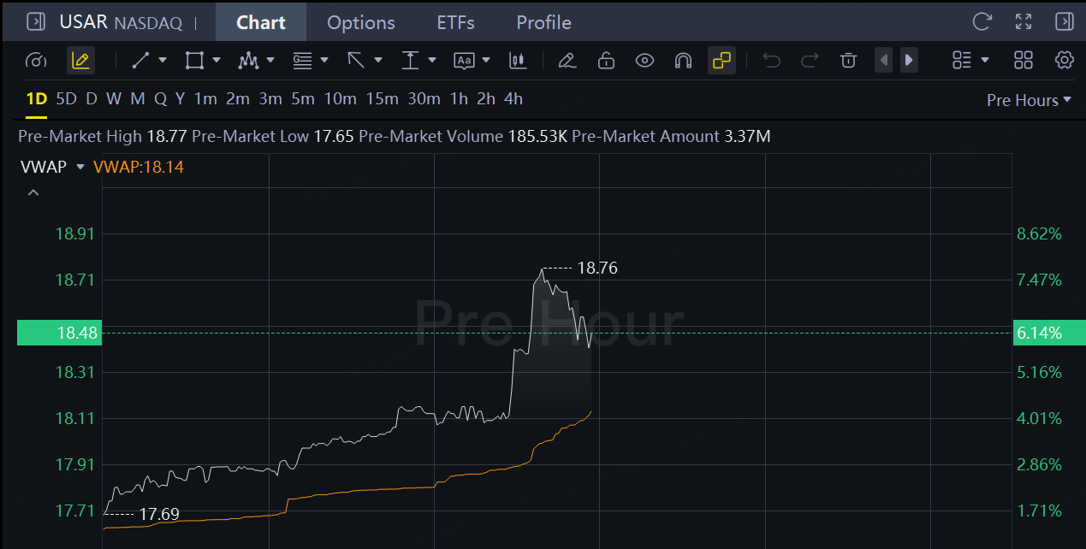Select the 5m interval

(x=303, y=99)
